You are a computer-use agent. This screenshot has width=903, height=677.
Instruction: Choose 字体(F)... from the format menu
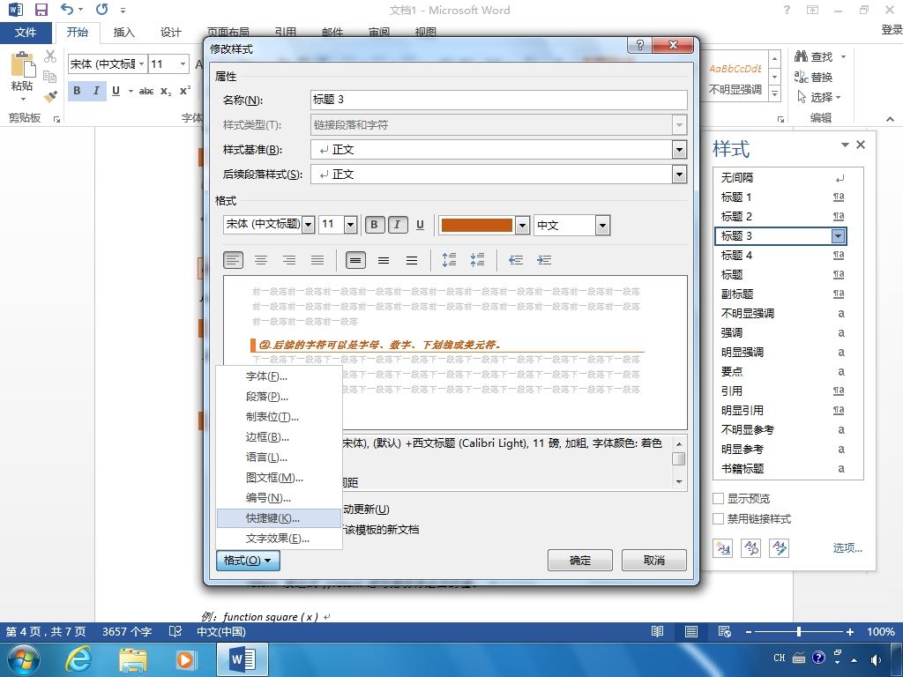pos(279,376)
